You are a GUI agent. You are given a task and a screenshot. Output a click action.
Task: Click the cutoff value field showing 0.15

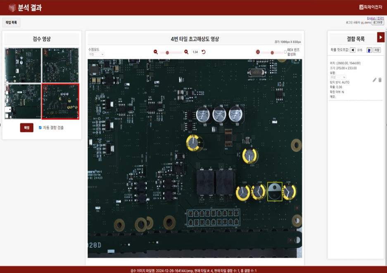pos(361,50)
